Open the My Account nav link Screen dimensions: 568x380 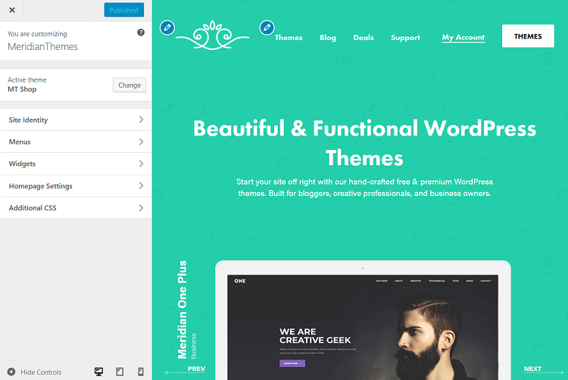pos(463,38)
